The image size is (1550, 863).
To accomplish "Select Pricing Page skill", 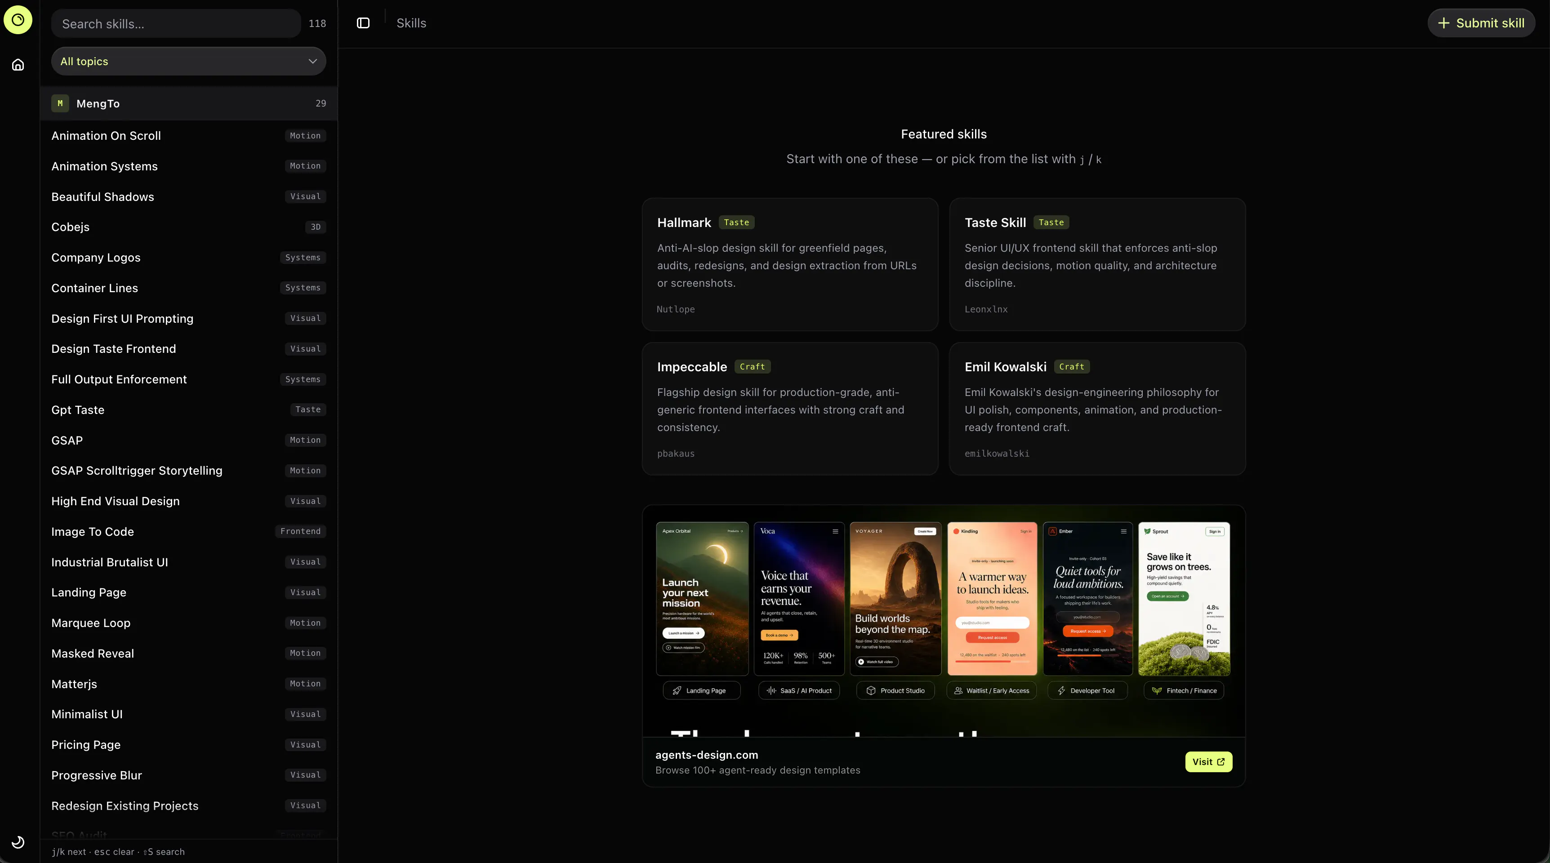I will point(188,745).
